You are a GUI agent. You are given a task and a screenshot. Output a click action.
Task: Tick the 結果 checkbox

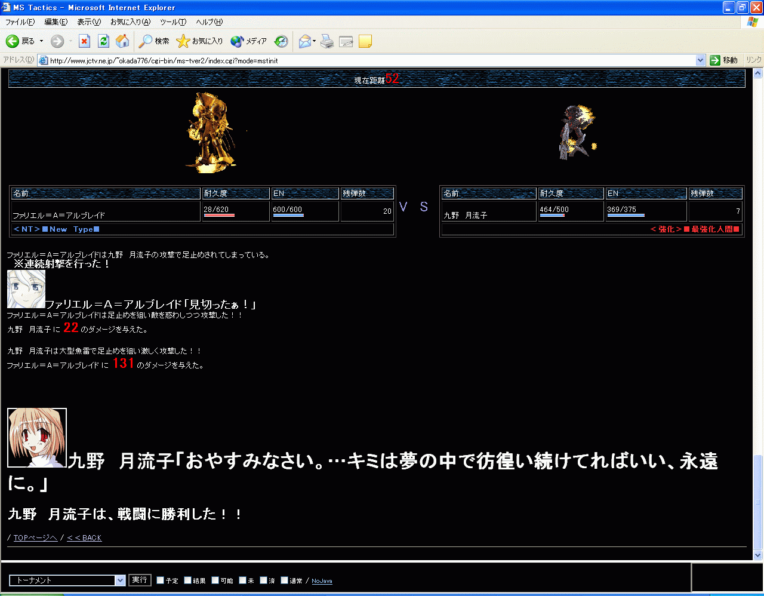[x=187, y=580]
